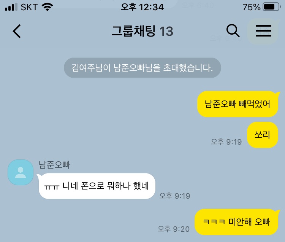Open chat search magnifier icon

pyautogui.click(x=233, y=31)
